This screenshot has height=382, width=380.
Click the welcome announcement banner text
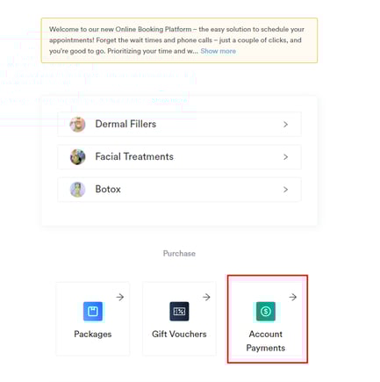point(176,40)
